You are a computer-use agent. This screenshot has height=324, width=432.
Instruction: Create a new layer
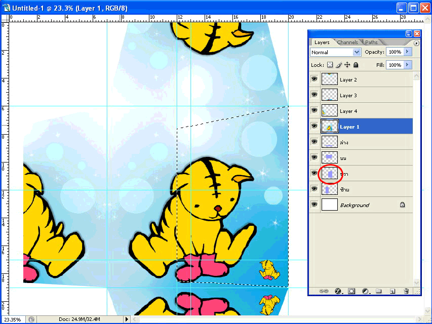392,291
